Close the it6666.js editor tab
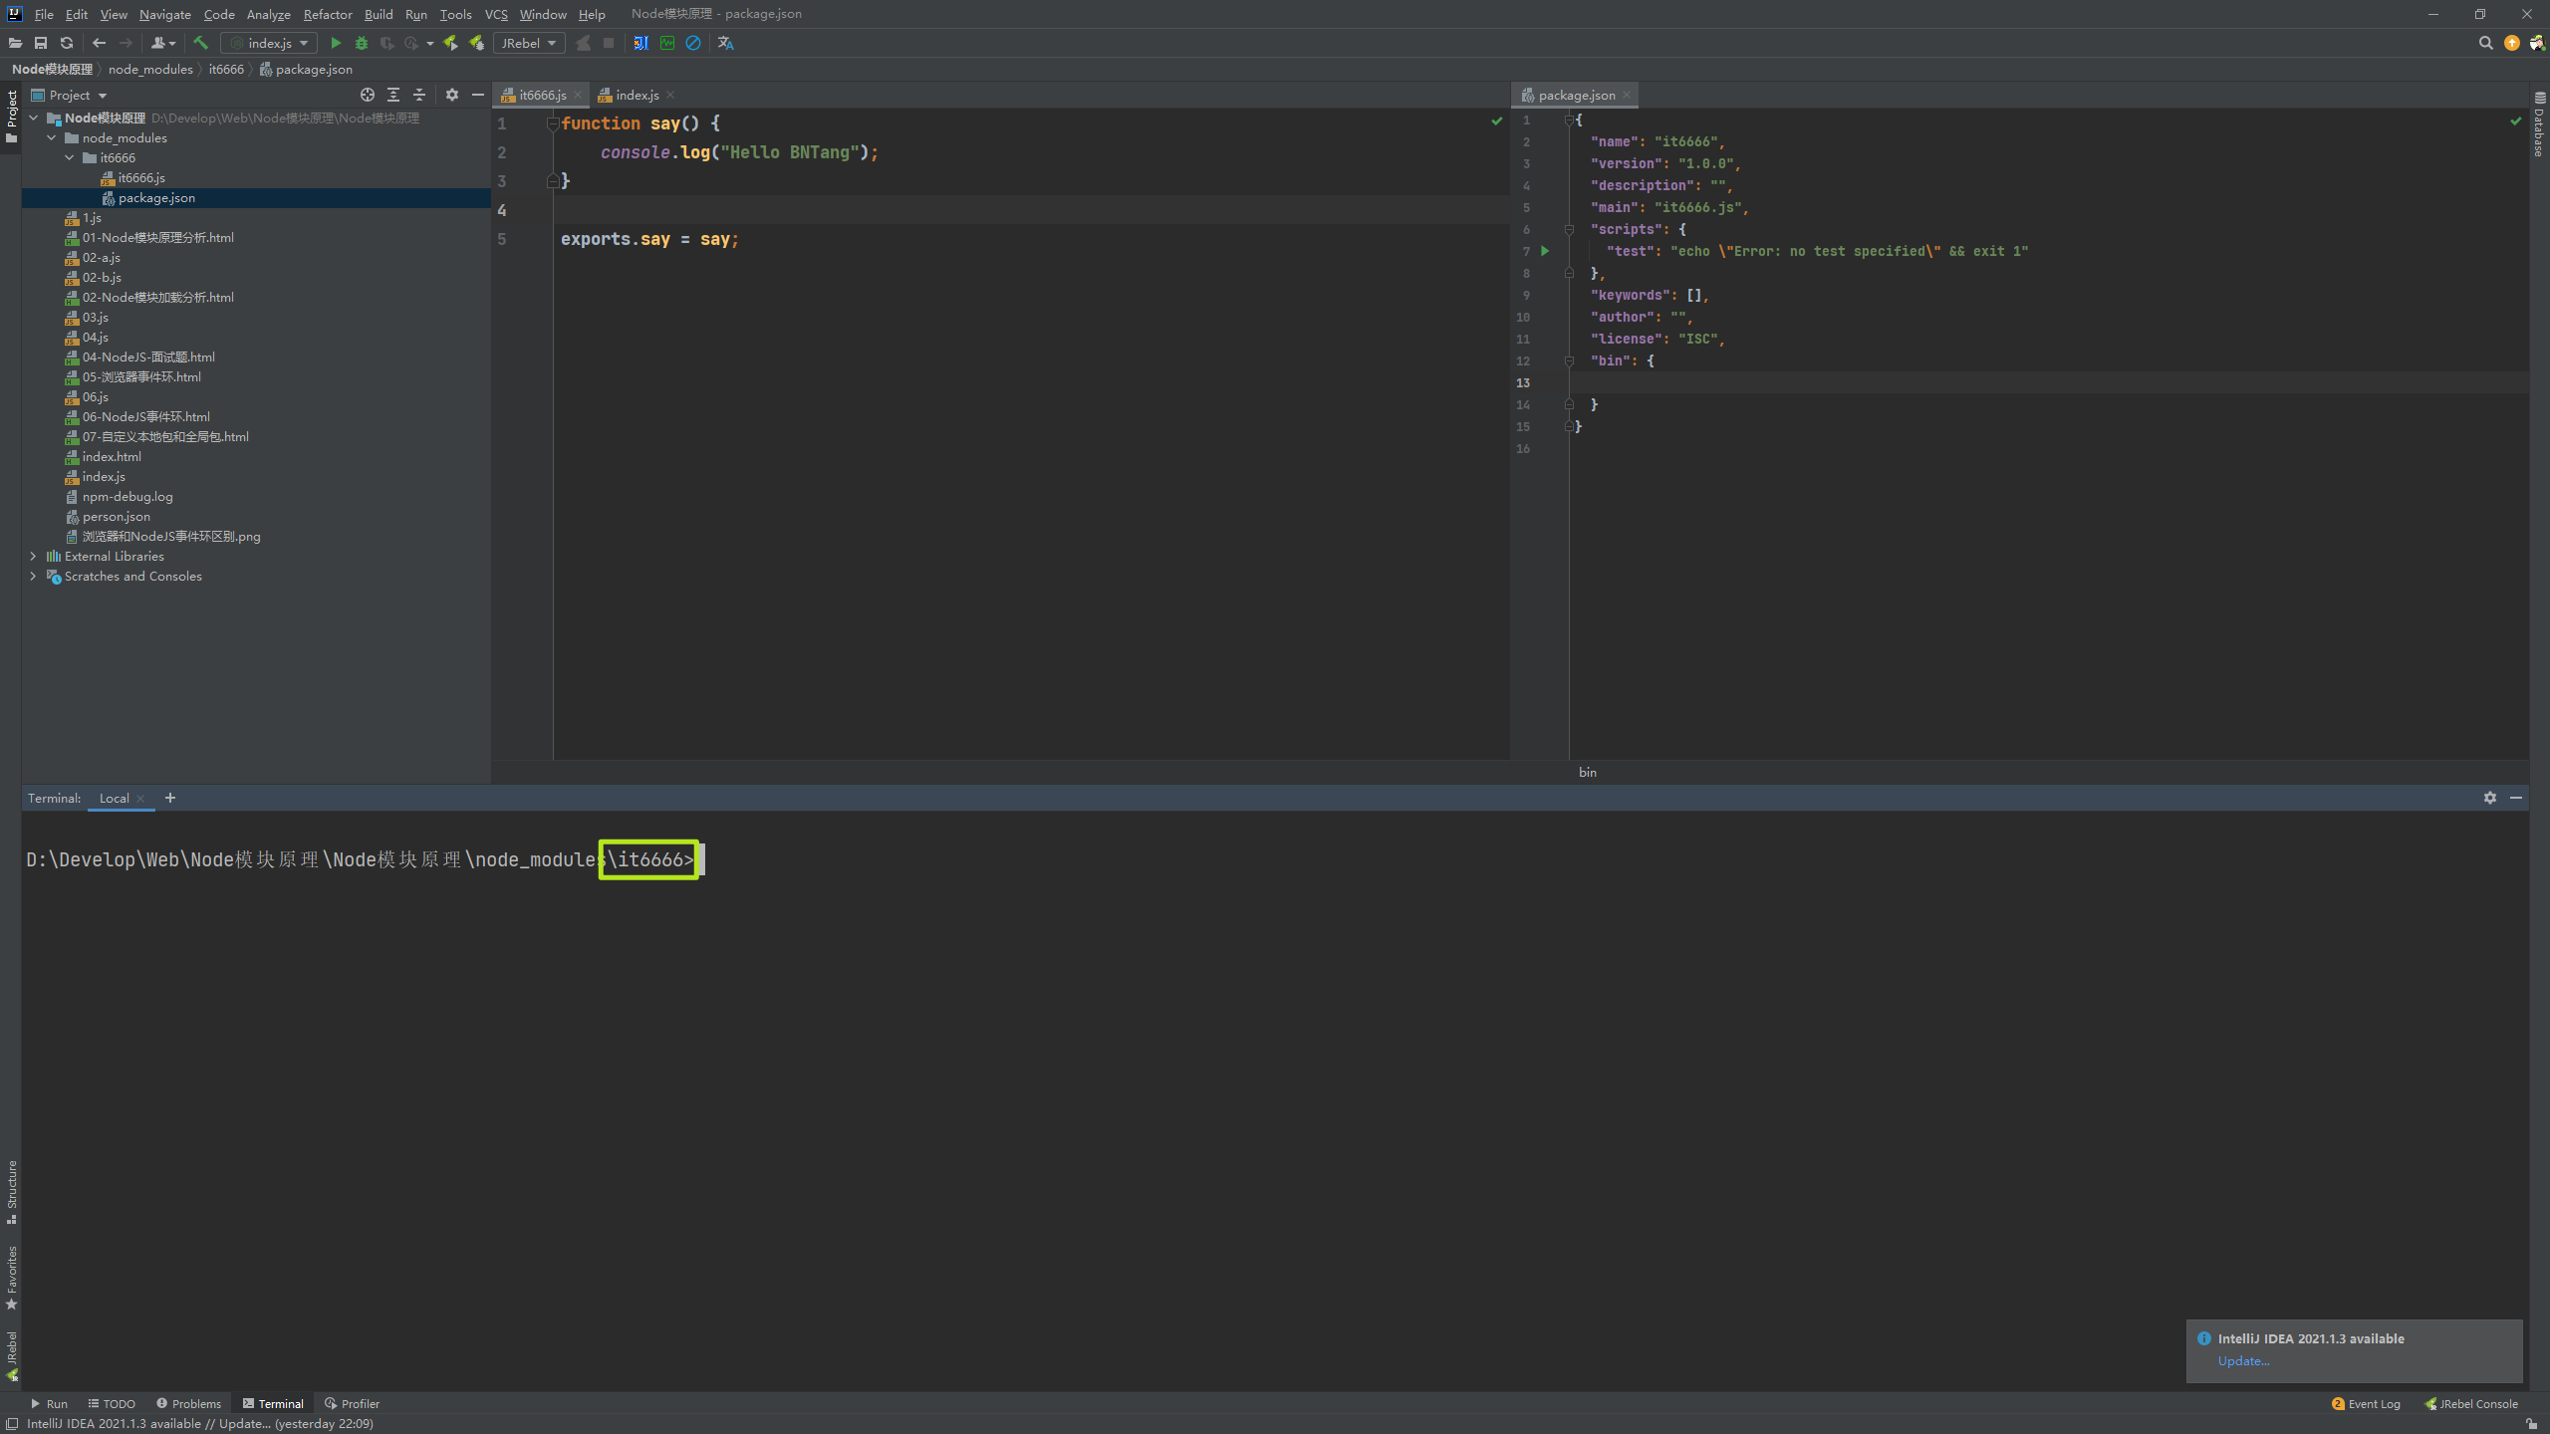 (x=578, y=95)
